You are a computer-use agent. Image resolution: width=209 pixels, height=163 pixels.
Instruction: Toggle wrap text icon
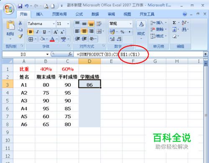click(x=99, y=23)
